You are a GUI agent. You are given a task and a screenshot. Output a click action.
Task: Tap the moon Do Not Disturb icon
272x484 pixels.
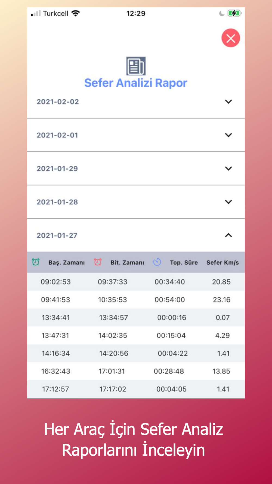click(x=222, y=13)
